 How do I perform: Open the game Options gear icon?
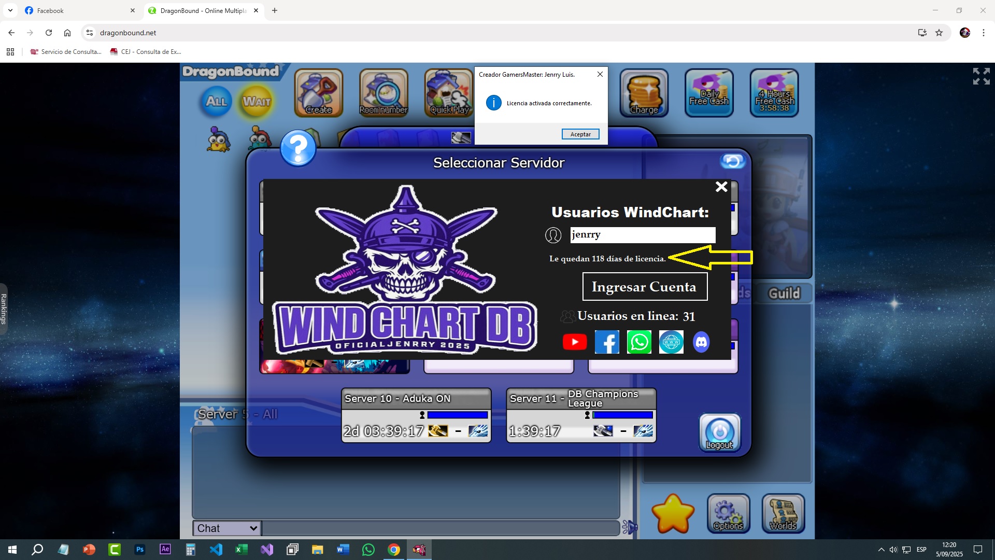tap(728, 513)
